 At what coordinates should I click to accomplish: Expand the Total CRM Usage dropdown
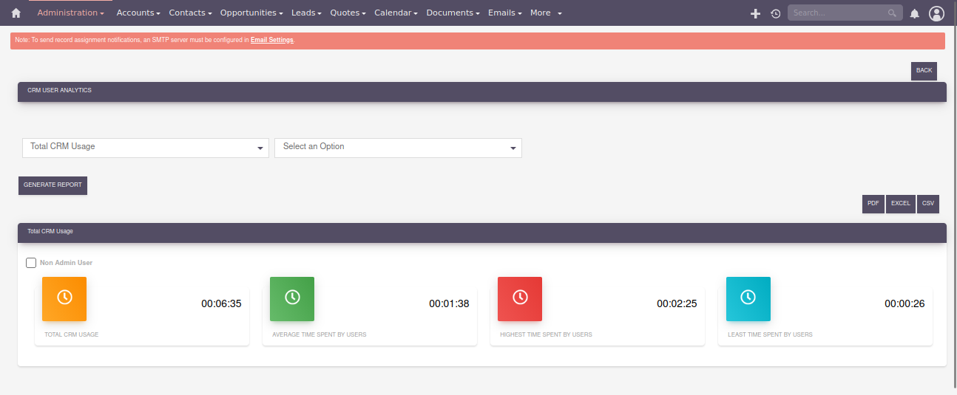pyautogui.click(x=146, y=148)
